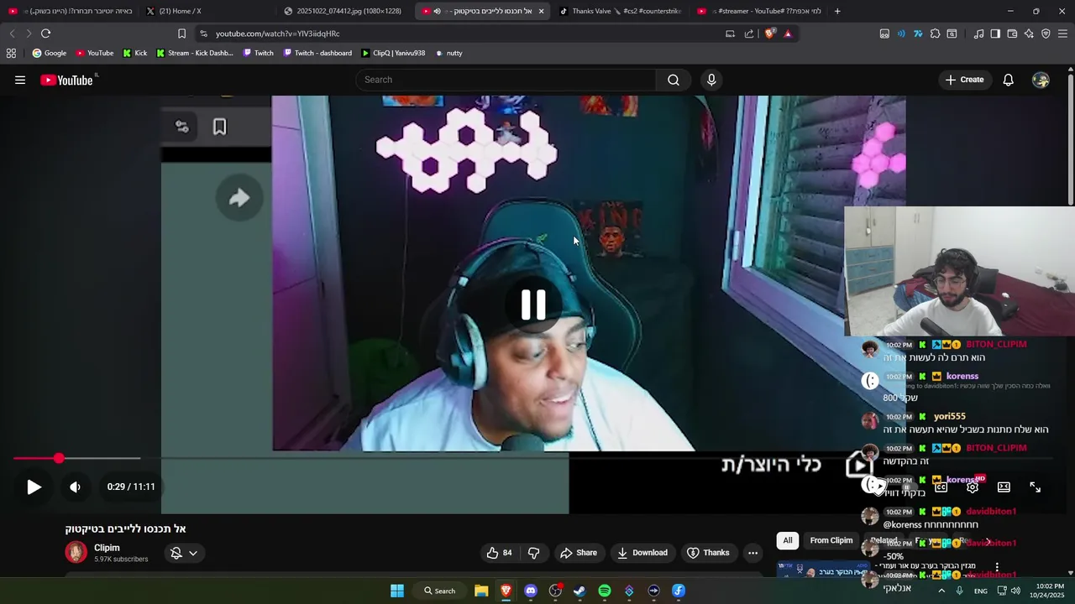Show hidden system tray icons chevron
1075x604 pixels.
tap(941, 591)
